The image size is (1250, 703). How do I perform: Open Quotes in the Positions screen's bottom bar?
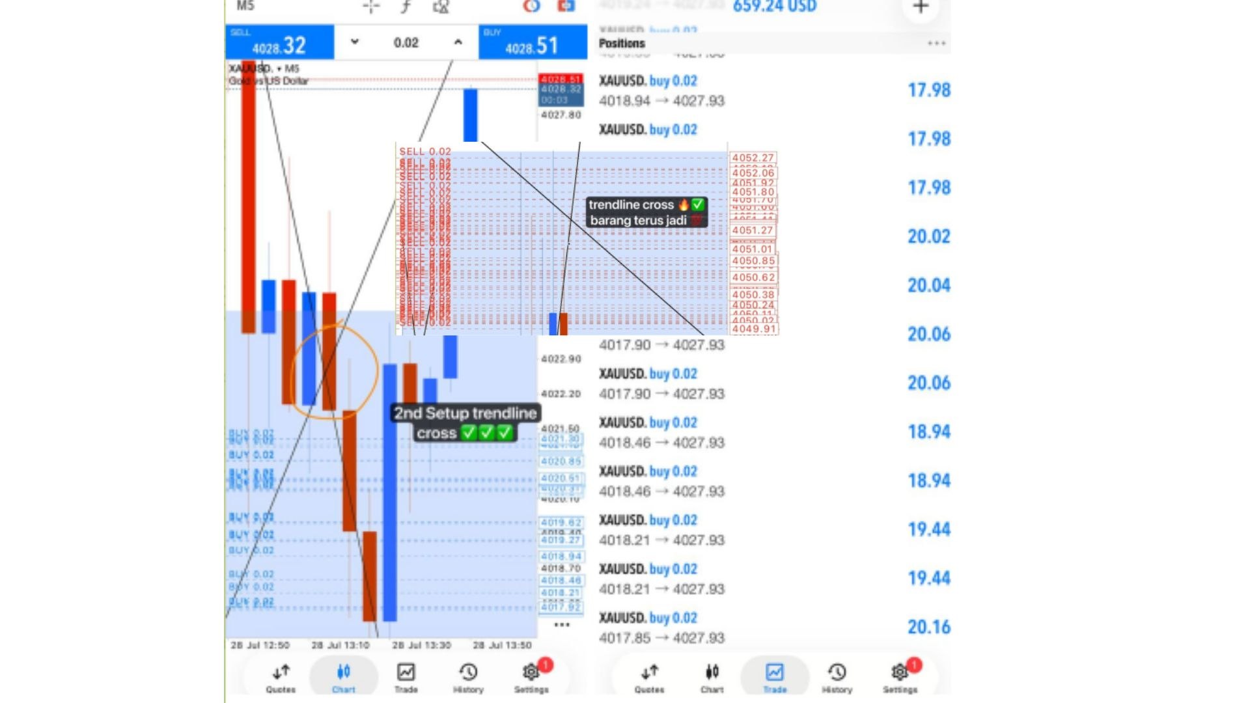(x=649, y=678)
